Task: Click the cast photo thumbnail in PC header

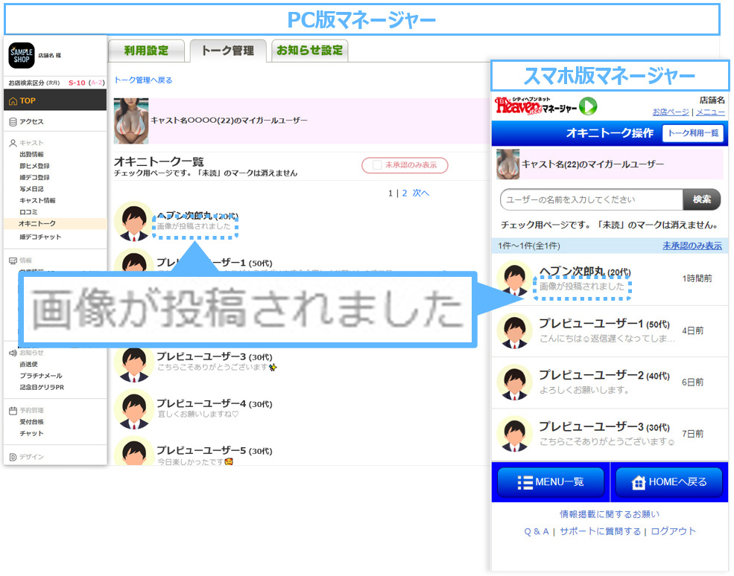Action: [130, 121]
